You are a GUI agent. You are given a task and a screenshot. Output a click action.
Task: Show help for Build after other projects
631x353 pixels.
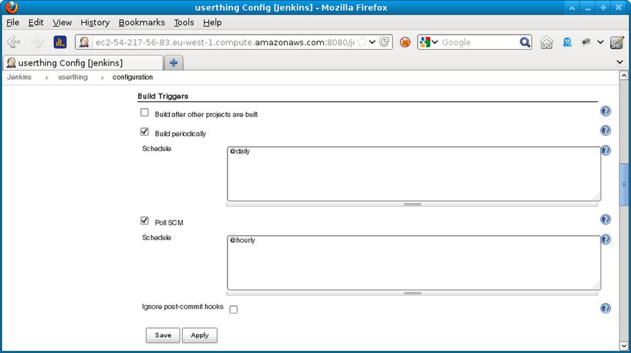pos(605,111)
